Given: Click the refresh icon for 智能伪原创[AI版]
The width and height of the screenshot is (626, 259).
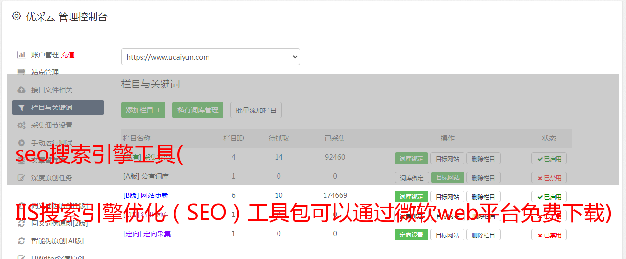Looking at the screenshot, I should coord(22,241).
